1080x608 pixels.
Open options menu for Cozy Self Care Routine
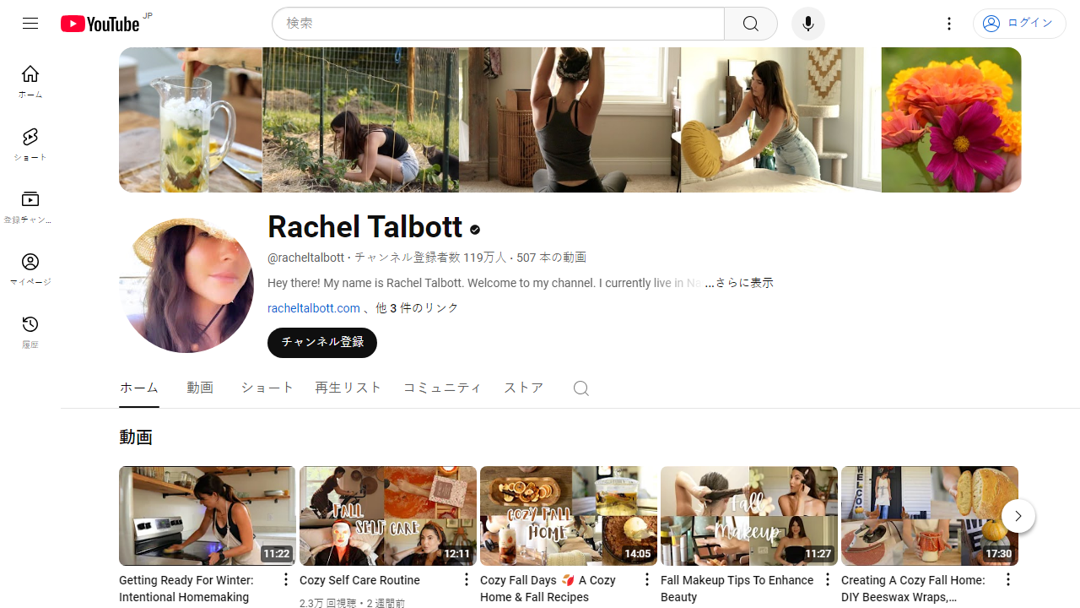(466, 579)
